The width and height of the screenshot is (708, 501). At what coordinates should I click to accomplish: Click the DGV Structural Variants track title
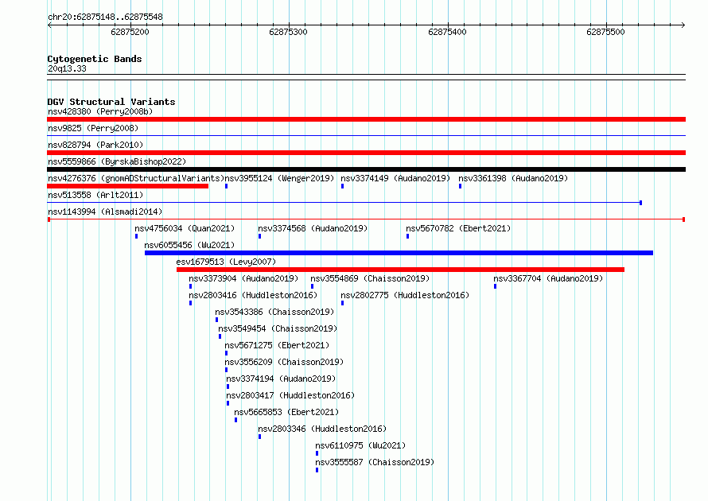coord(111,102)
